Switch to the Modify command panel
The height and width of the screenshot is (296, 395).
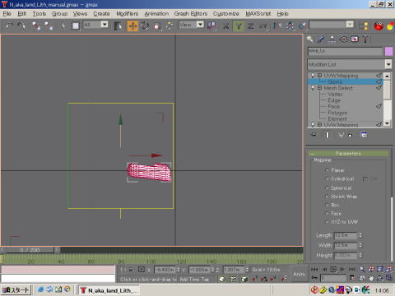[321, 39]
